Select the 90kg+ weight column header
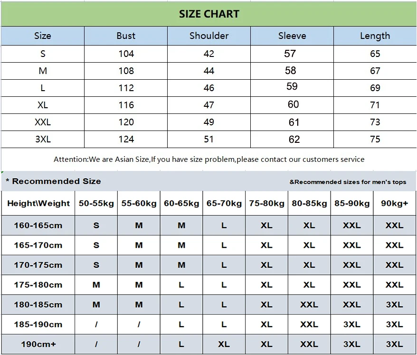 [x=394, y=204]
